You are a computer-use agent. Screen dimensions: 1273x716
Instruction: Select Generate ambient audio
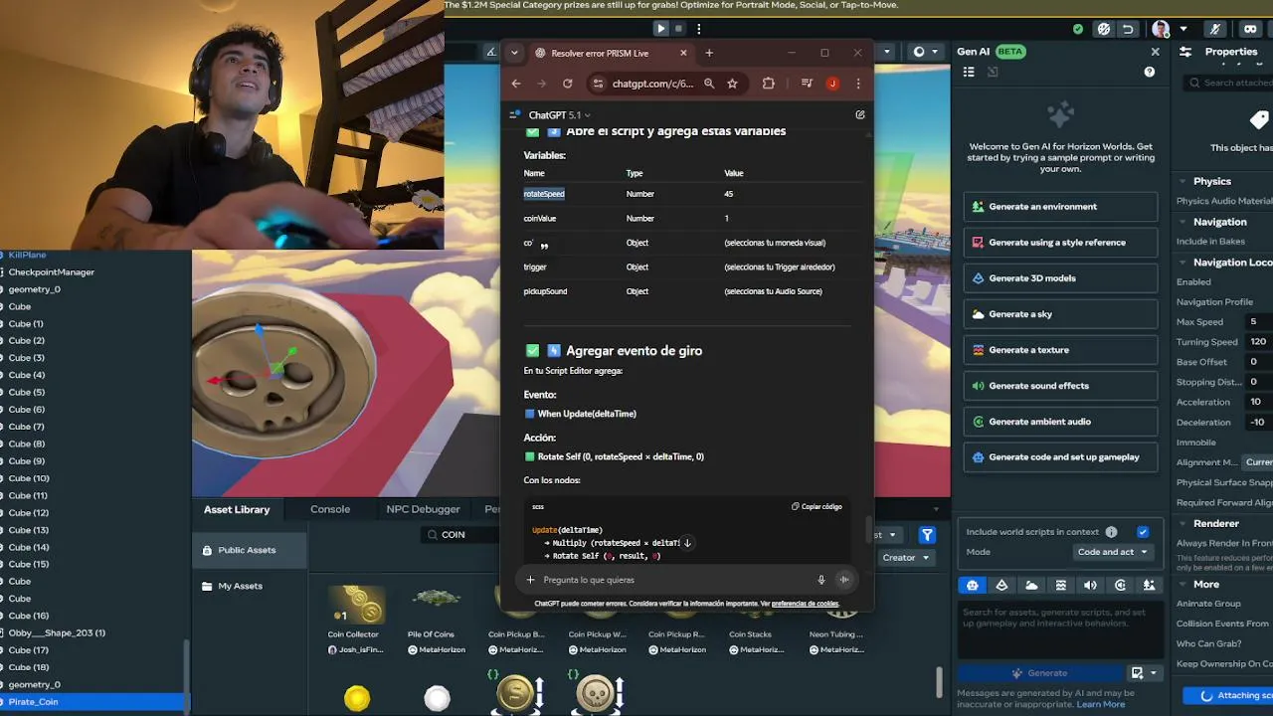click(1060, 422)
